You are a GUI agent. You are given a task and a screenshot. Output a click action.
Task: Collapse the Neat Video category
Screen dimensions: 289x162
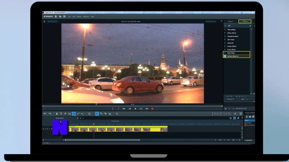point(225,53)
